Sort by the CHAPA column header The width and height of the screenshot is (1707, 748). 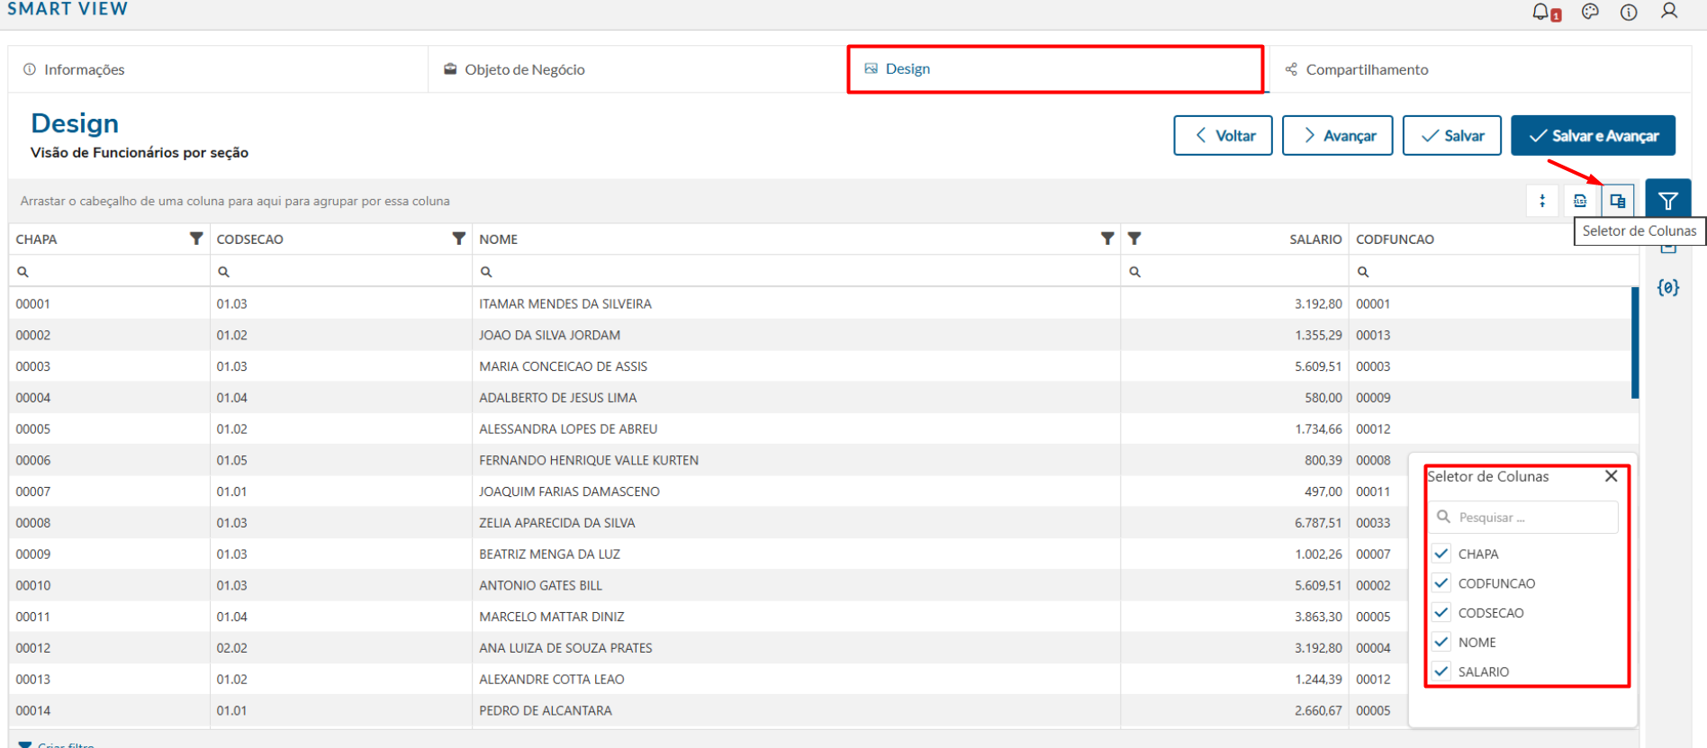[x=36, y=239]
